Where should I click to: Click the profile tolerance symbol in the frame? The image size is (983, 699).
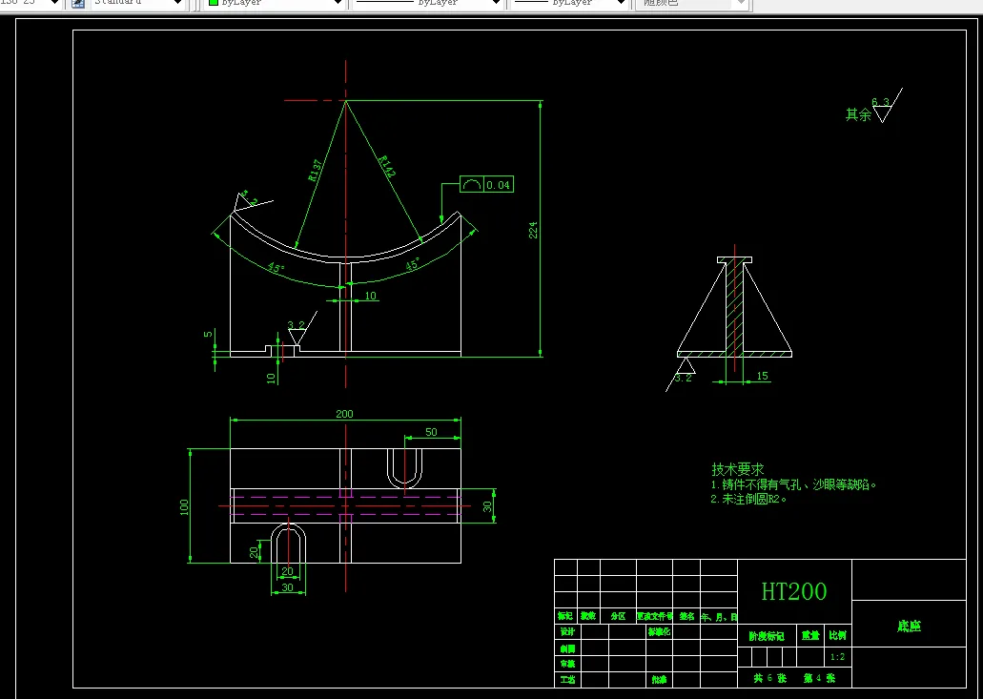pos(471,184)
